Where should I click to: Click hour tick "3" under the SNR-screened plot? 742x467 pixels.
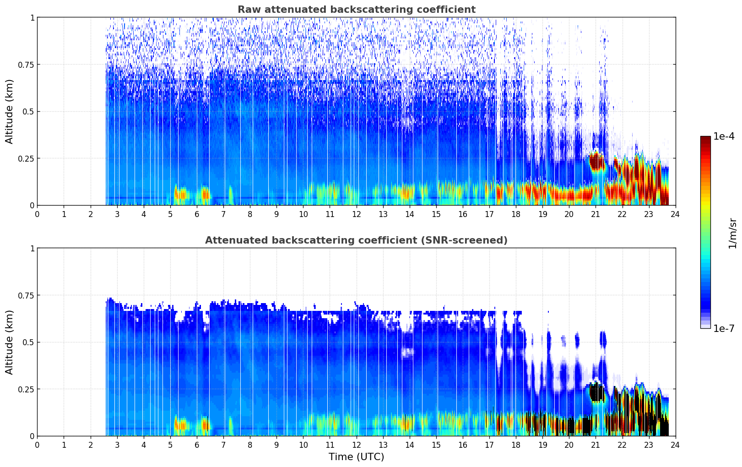(117, 445)
